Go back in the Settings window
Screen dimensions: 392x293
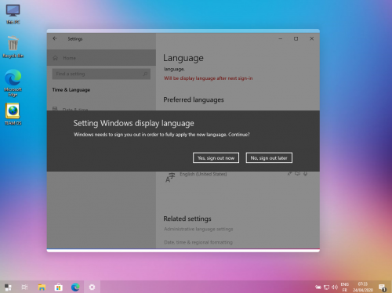click(x=55, y=38)
